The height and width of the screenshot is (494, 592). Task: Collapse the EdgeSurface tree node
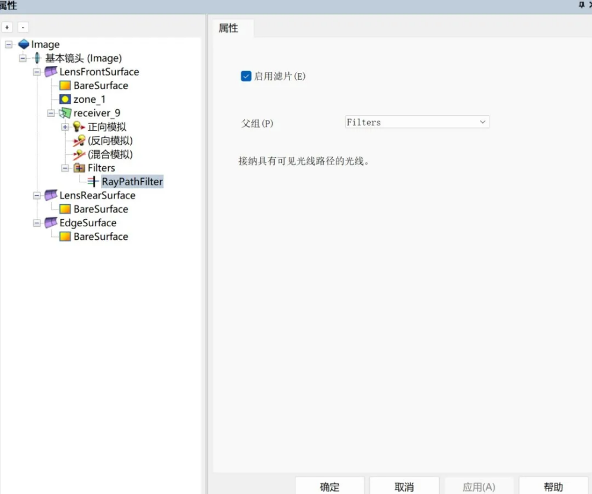(x=37, y=223)
